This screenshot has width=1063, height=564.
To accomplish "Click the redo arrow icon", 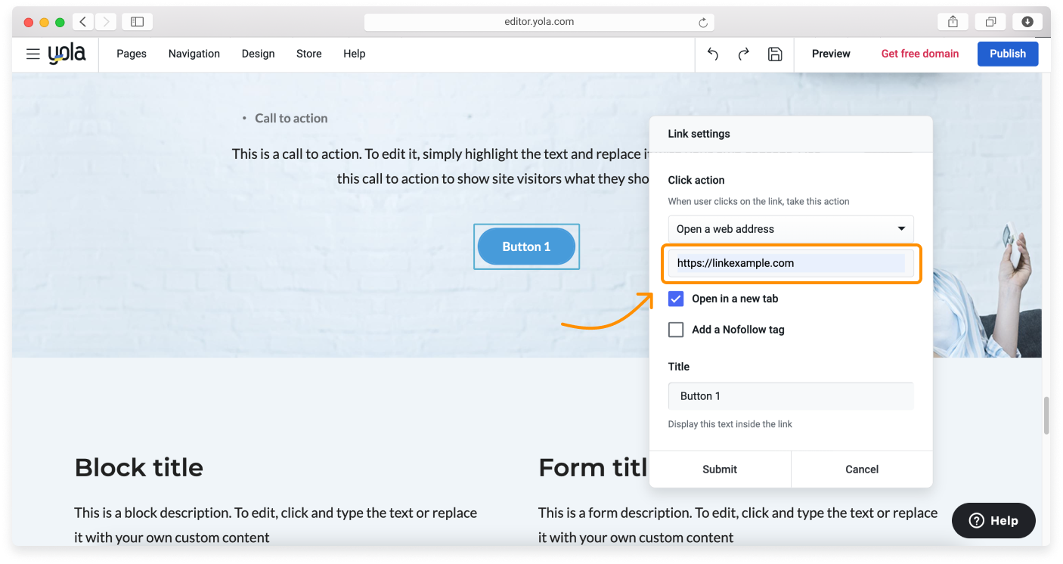I will (744, 54).
